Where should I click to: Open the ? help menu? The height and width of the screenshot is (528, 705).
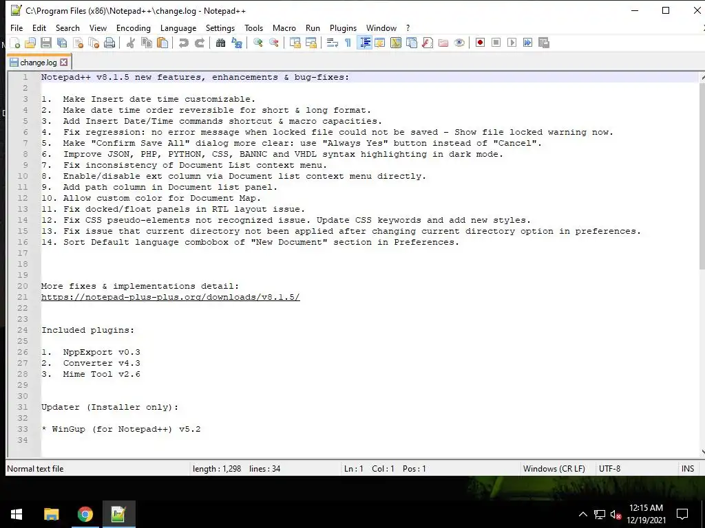coord(408,27)
